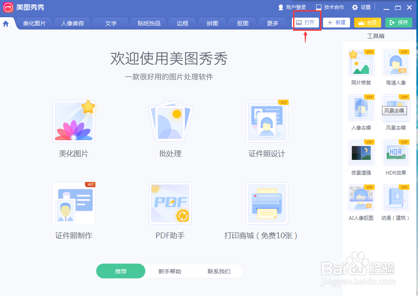Click the yellow 会员 membership button

coord(367,23)
